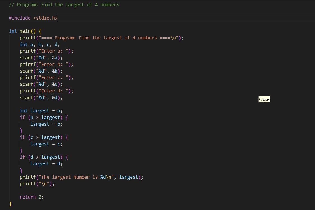Screen dimensions: 315x210
Task: Click the 'largest = c;' assignment
Action: coord(46,144)
